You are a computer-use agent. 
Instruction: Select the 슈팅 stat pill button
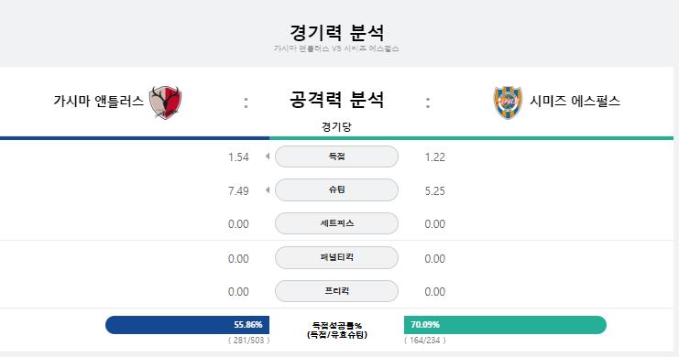336,190
